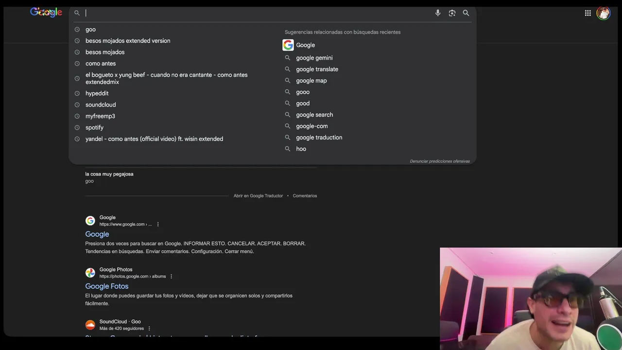Click the Google logo at top left
The height and width of the screenshot is (350, 622).
[x=46, y=12]
